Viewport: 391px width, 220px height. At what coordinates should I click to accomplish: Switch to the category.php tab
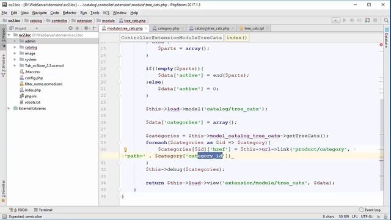[x=169, y=29]
